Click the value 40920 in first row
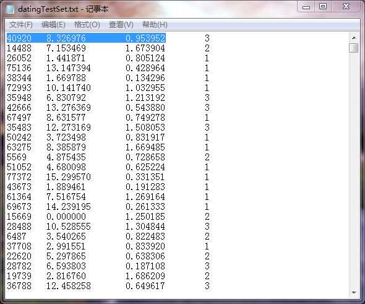Screen dimensions: 365x304 point(19,38)
